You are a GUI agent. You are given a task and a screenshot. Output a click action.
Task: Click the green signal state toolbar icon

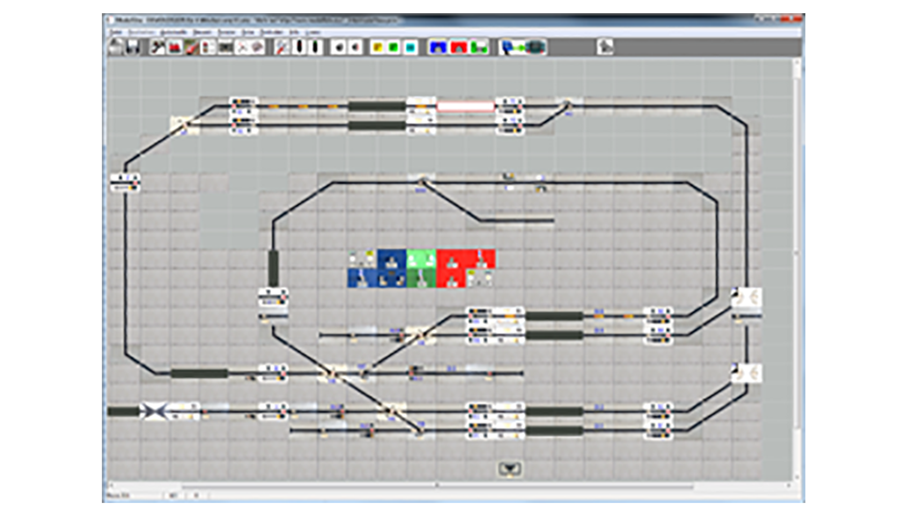pos(394,47)
